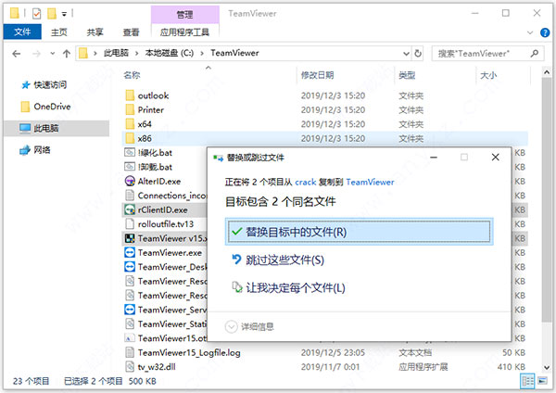The height and width of the screenshot is (393, 556).
Task: Switch to large icons view in status bar
Action: [x=542, y=381]
